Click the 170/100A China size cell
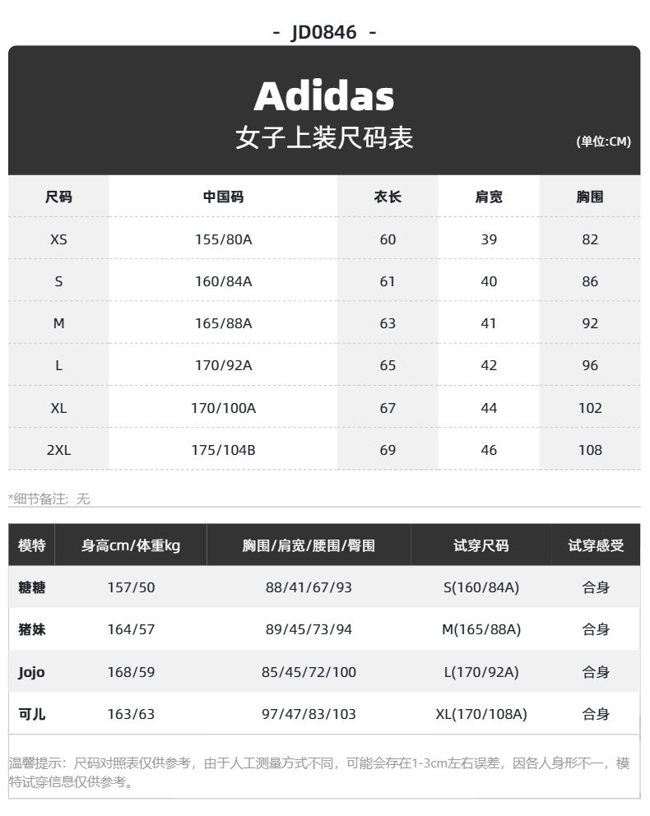Viewport: 650px width, 816px height. click(x=223, y=408)
